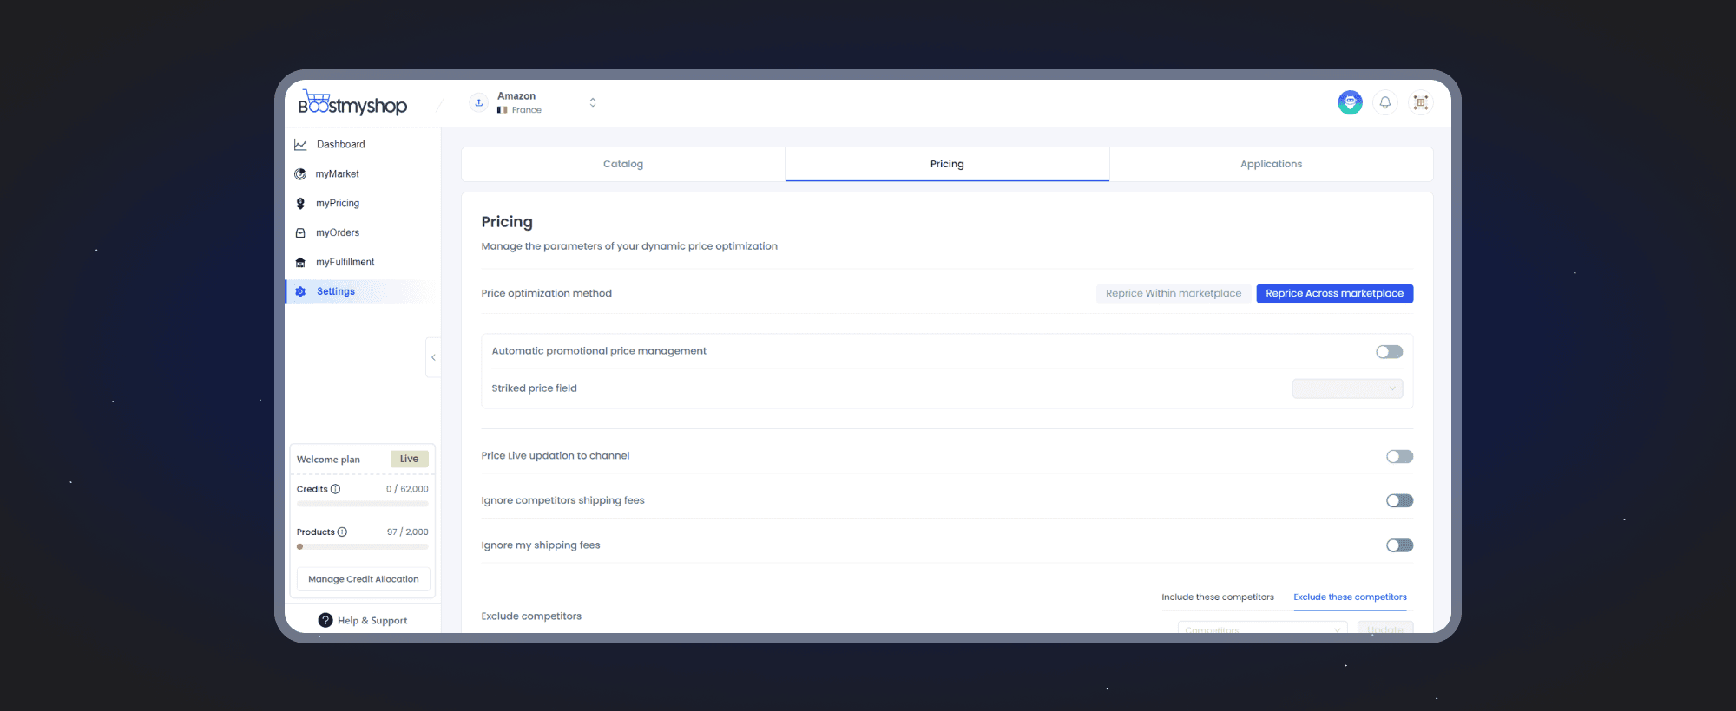Screen dimensions: 1736x711
Task: Open the Competitors dropdown
Action: 1262,629
